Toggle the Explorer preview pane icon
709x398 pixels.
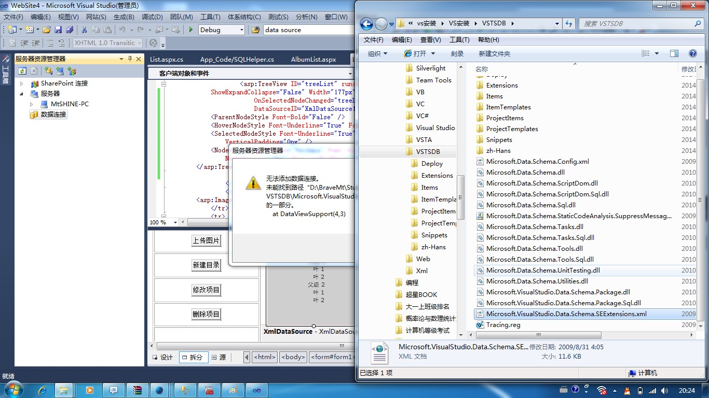[674, 53]
